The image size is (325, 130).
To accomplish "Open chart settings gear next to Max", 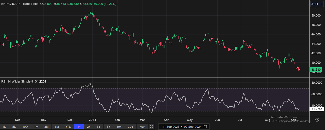I will coord(151,127).
